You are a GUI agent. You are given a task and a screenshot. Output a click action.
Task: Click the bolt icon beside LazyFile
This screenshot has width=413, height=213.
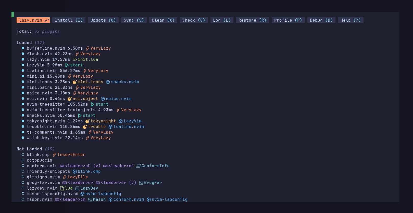(x=65, y=177)
